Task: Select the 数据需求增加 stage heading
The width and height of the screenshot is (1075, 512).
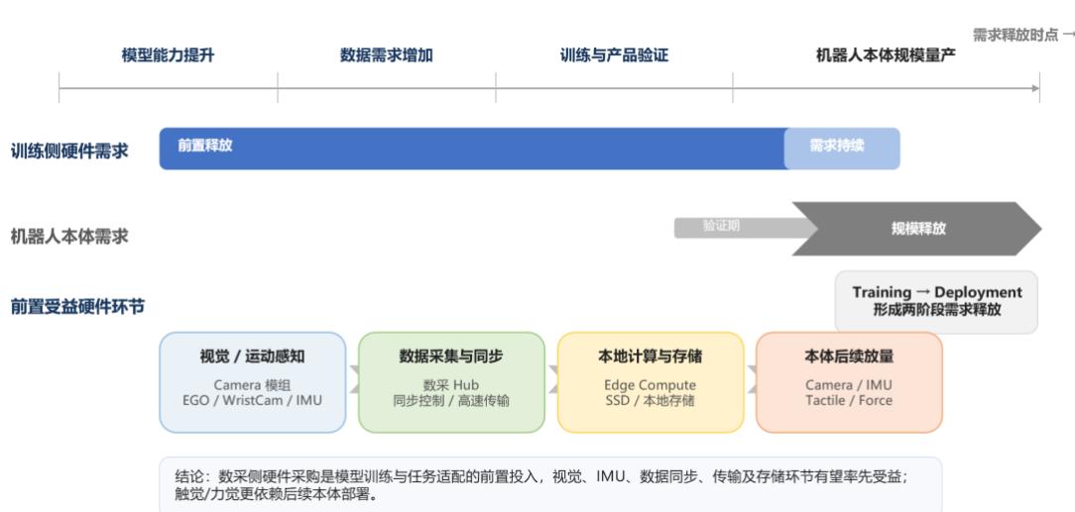Action: (387, 55)
